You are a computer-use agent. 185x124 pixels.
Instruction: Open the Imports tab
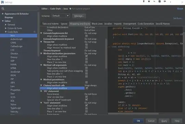pyautogui.click(x=118, y=24)
